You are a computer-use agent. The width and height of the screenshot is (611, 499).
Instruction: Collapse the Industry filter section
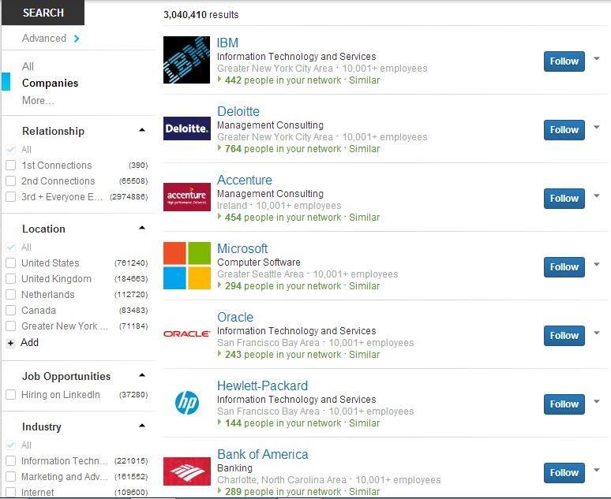tap(142, 426)
